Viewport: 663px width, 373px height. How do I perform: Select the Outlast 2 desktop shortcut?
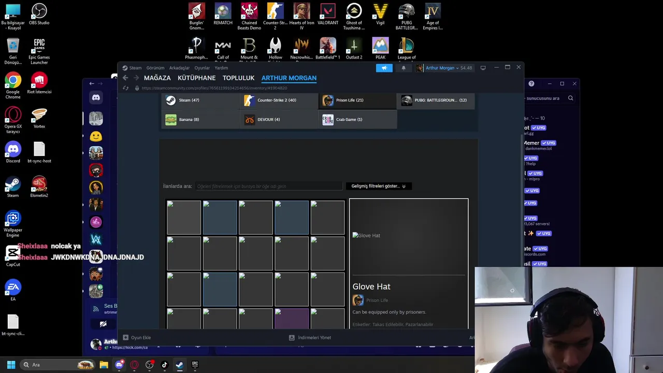coord(354,48)
